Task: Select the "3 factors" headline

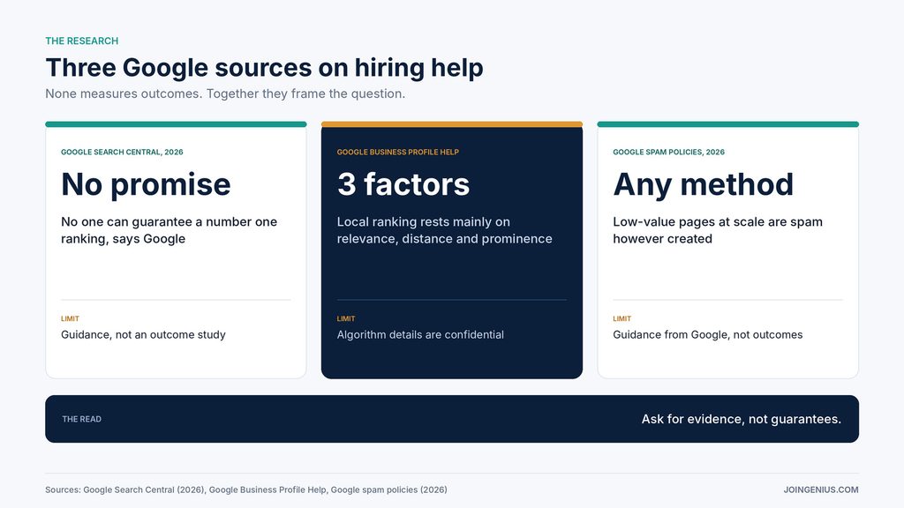Action: click(403, 184)
